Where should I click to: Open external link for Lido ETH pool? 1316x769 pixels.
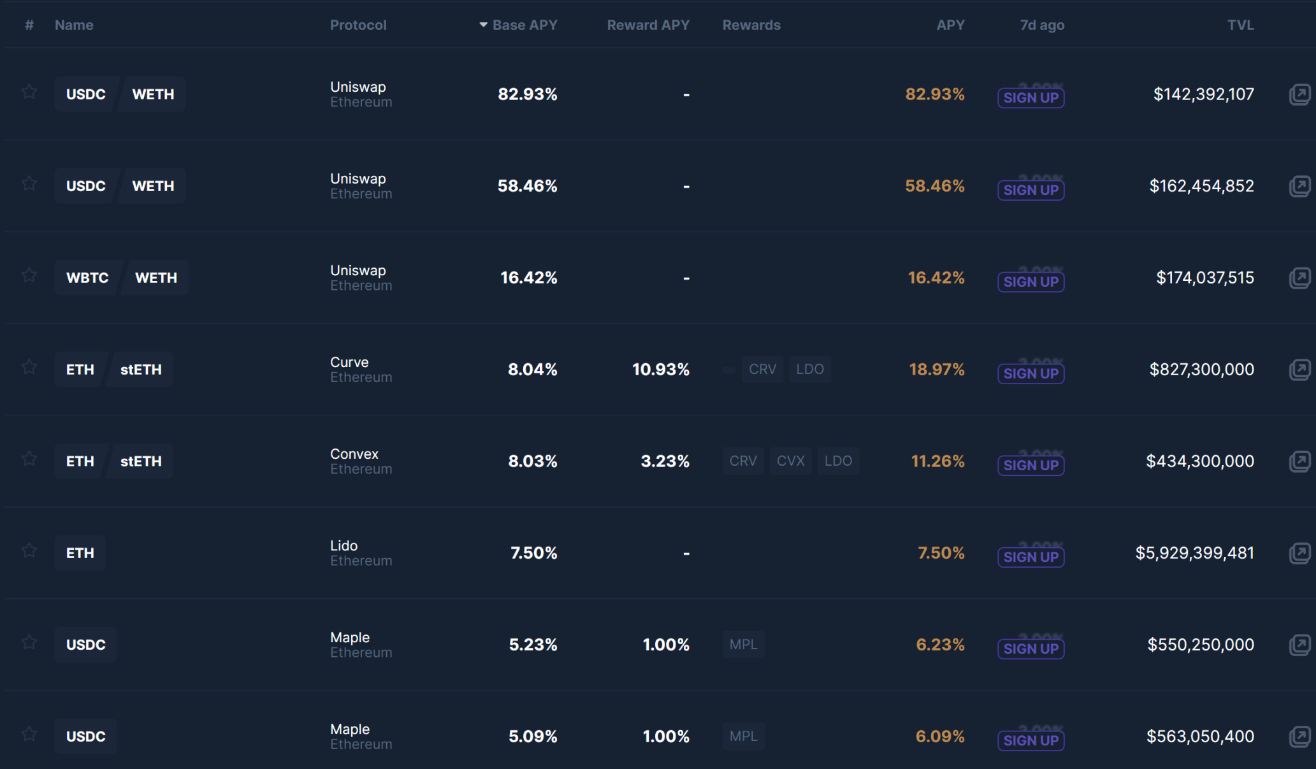(x=1299, y=552)
